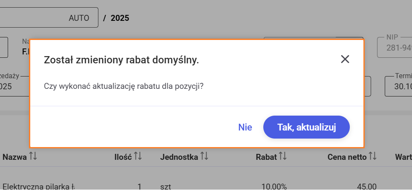Click the 10.00% discount cell
Screen dimensions: 412x190
click(x=274, y=186)
